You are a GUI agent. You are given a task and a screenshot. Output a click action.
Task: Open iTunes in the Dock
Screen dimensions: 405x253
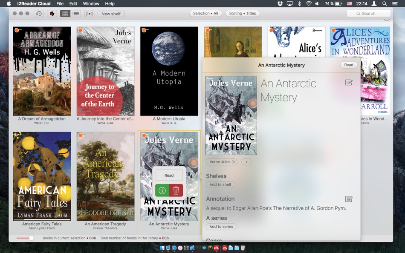pyautogui.click(x=180, y=248)
